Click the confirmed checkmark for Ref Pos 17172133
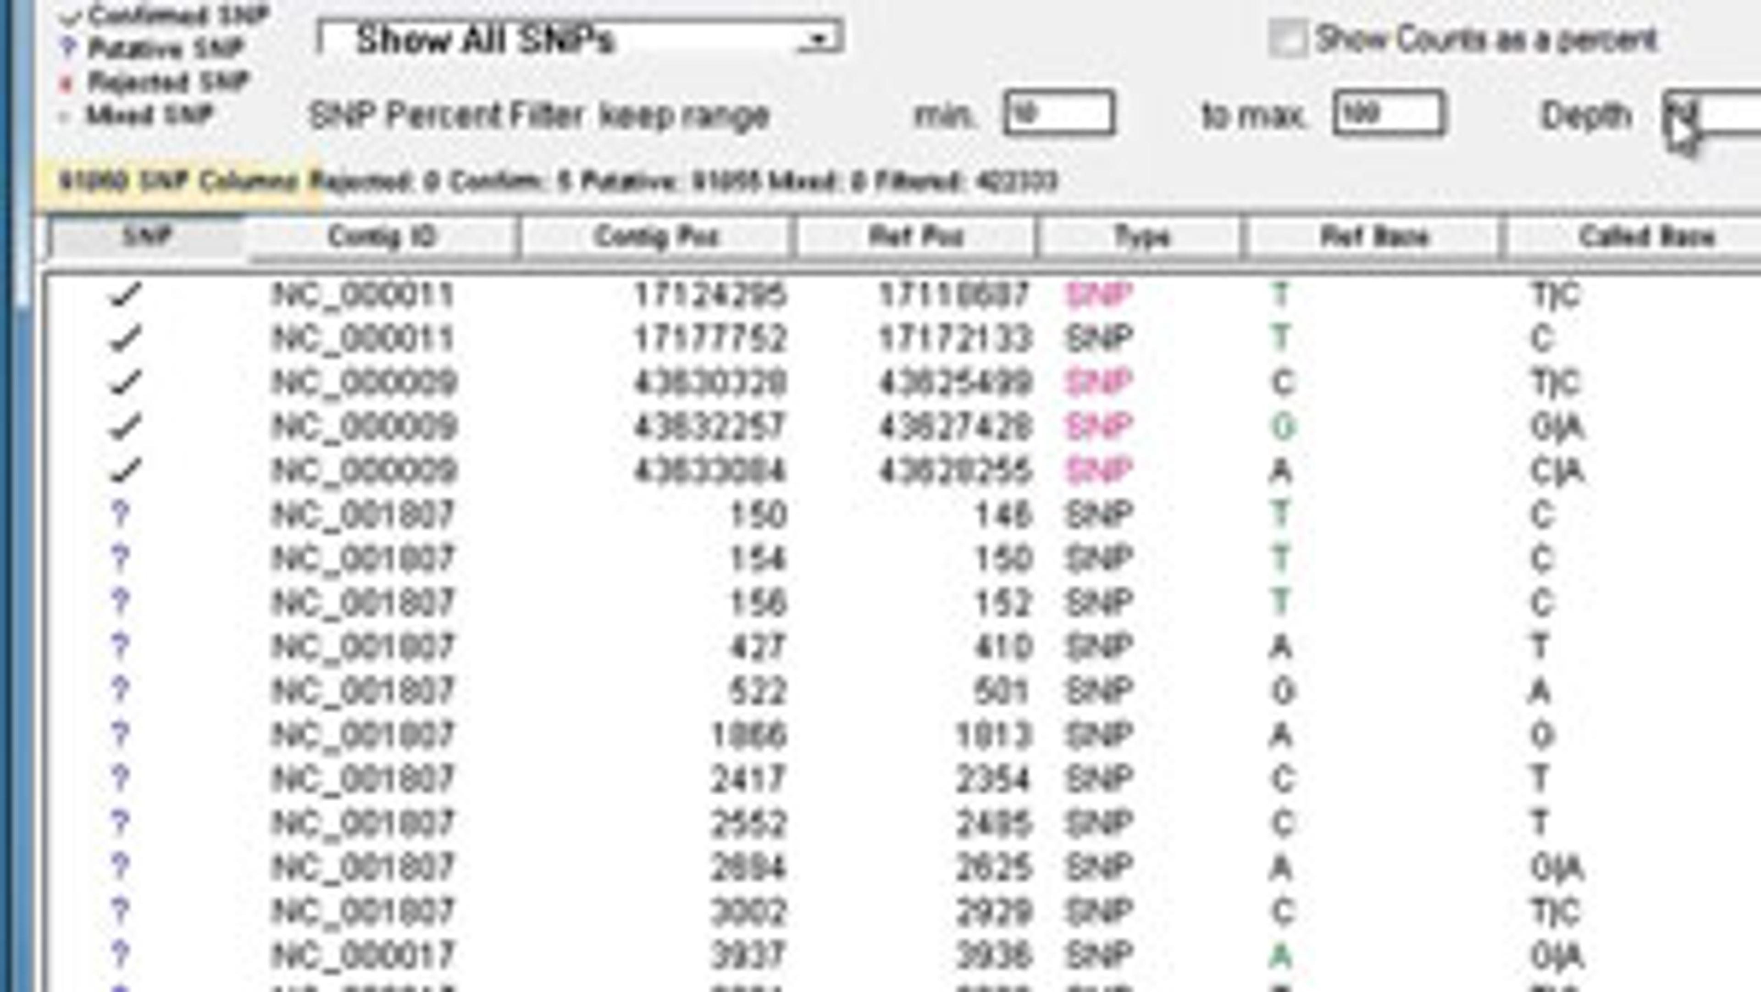 (125, 338)
